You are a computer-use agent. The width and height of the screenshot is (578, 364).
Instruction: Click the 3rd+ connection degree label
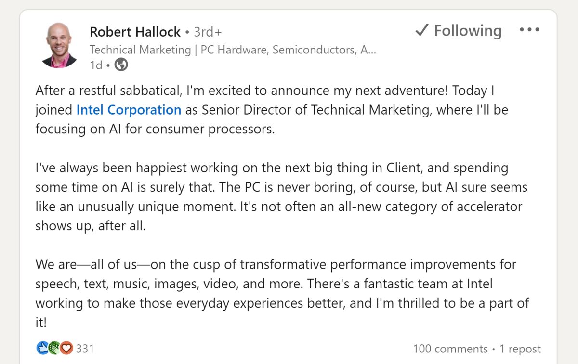tap(208, 32)
